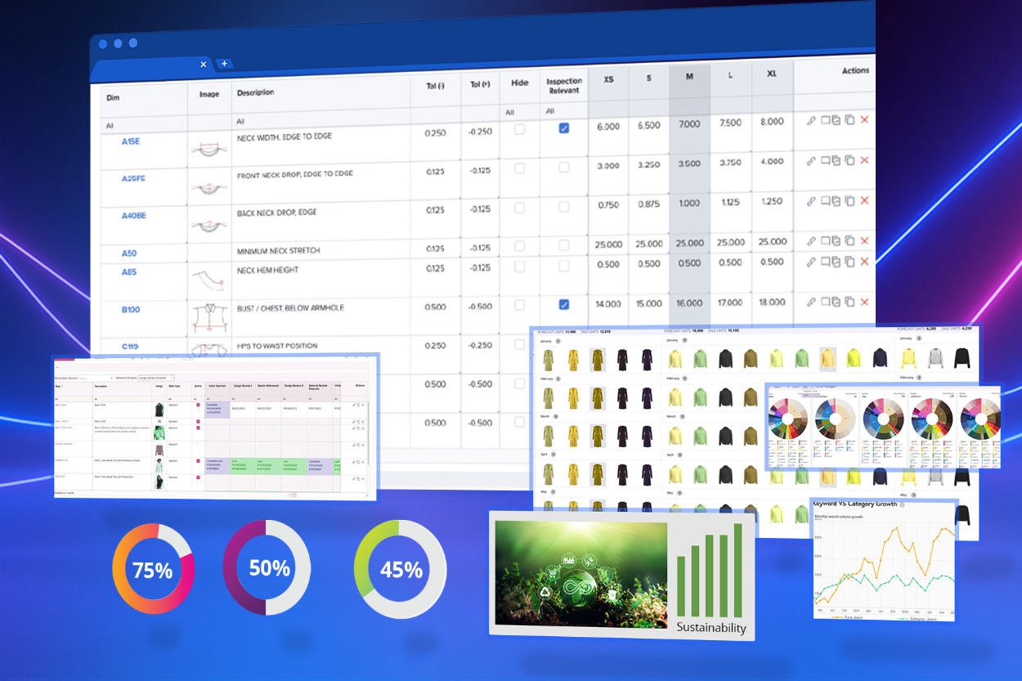Open the B100 dimension link
Image resolution: width=1022 pixels, height=681 pixels.
click(x=130, y=310)
